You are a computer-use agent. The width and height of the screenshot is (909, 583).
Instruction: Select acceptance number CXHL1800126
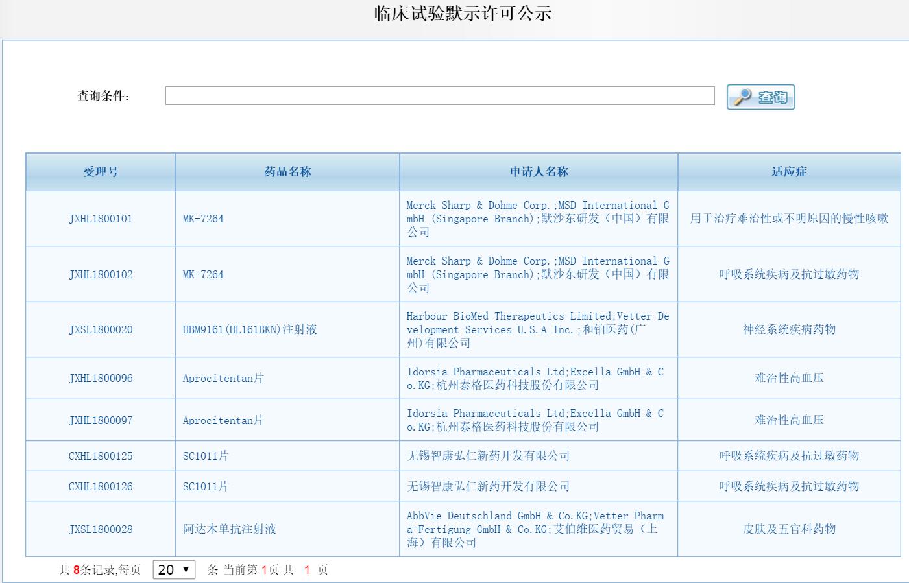coord(101,486)
